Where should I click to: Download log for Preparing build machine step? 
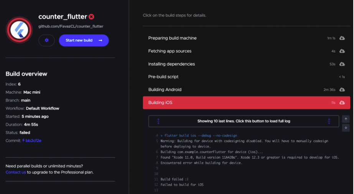[342, 38]
